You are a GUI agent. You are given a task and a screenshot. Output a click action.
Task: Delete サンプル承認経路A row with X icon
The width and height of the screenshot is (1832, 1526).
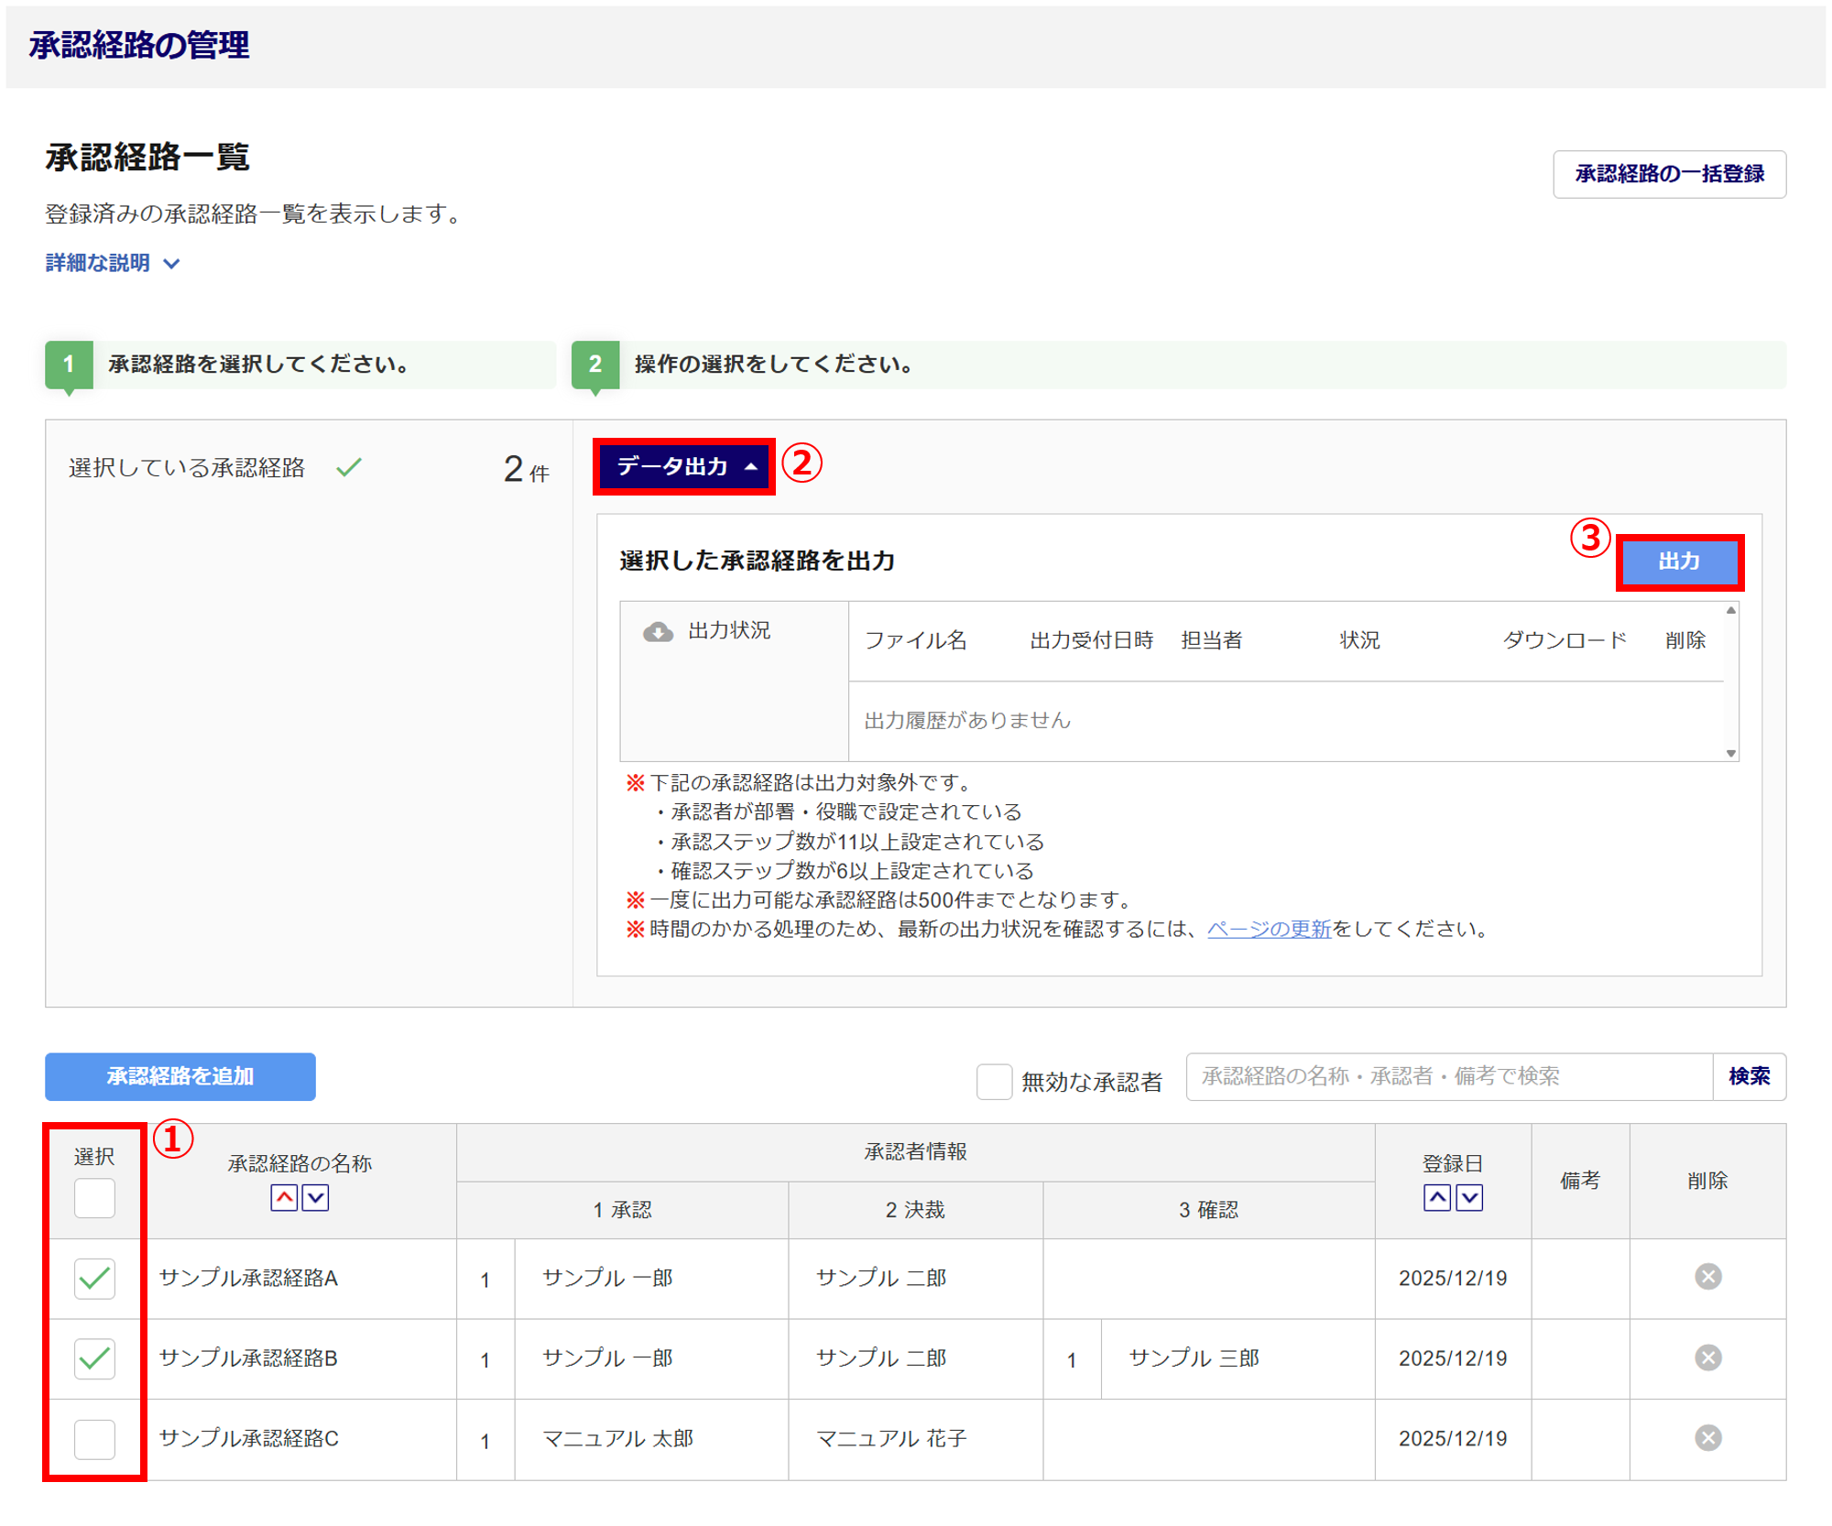pyautogui.click(x=1707, y=1276)
